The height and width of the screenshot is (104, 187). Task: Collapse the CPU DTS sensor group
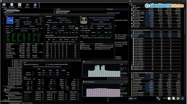[130, 30]
